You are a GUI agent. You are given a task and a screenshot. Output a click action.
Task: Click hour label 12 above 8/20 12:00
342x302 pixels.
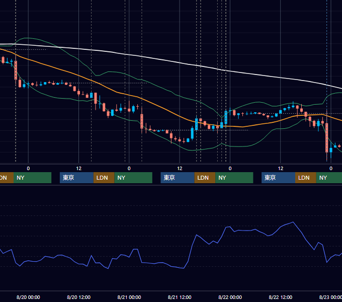pos(79,169)
